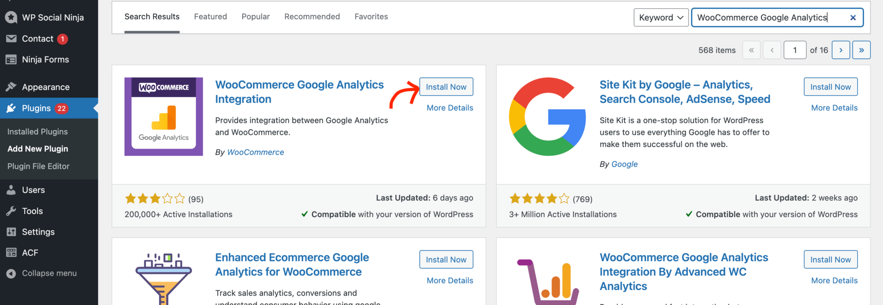
Task: Open the Plugins plugin icon
Action: pos(12,108)
